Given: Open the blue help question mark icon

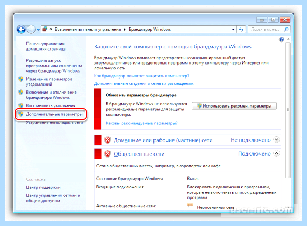Looking at the screenshot, I should (x=282, y=39).
